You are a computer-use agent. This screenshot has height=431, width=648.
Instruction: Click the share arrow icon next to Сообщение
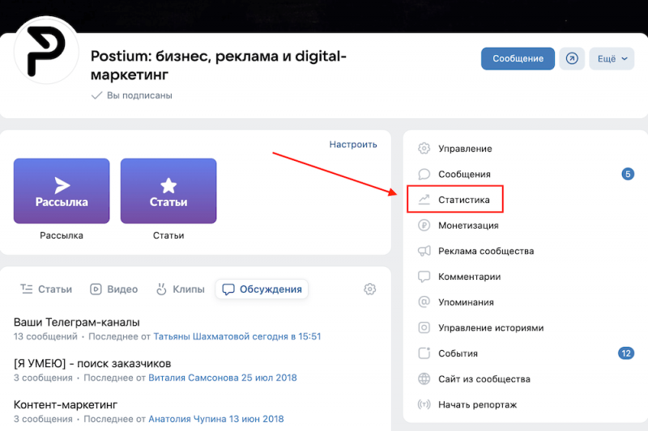(x=572, y=59)
